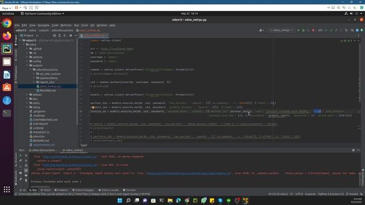Click the locate file target icon in Project panel
365x205 pixels.
55,35
